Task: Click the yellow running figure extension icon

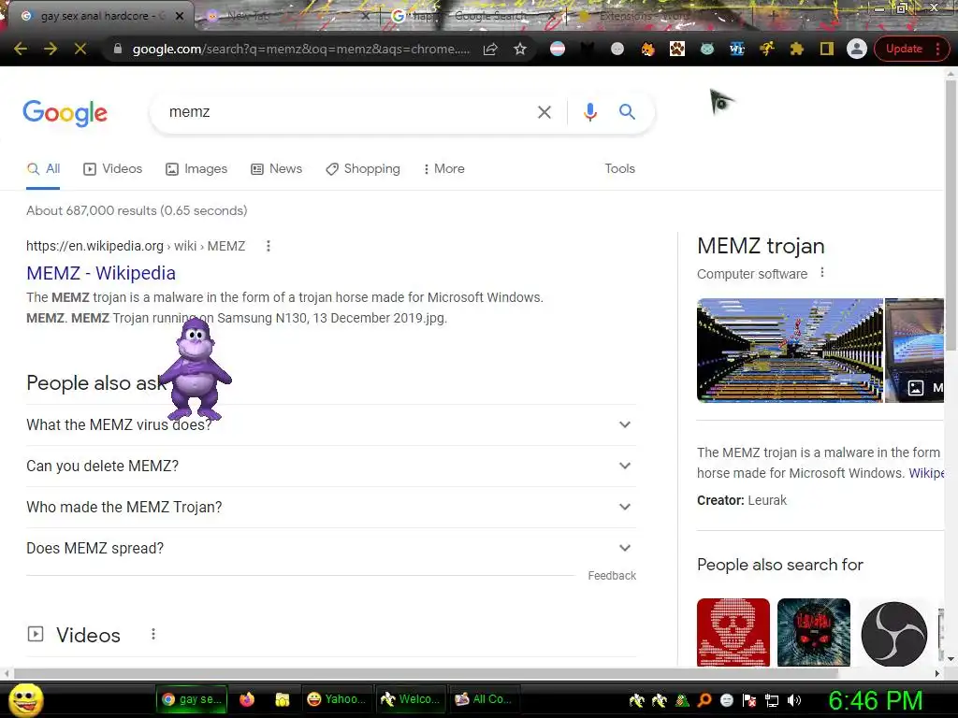Action: click(767, 49)
